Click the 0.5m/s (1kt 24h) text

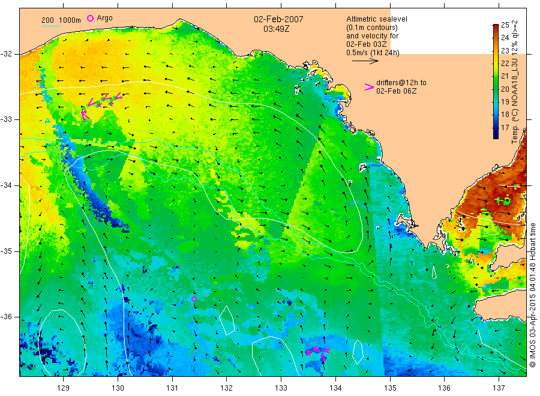point(373,53)
